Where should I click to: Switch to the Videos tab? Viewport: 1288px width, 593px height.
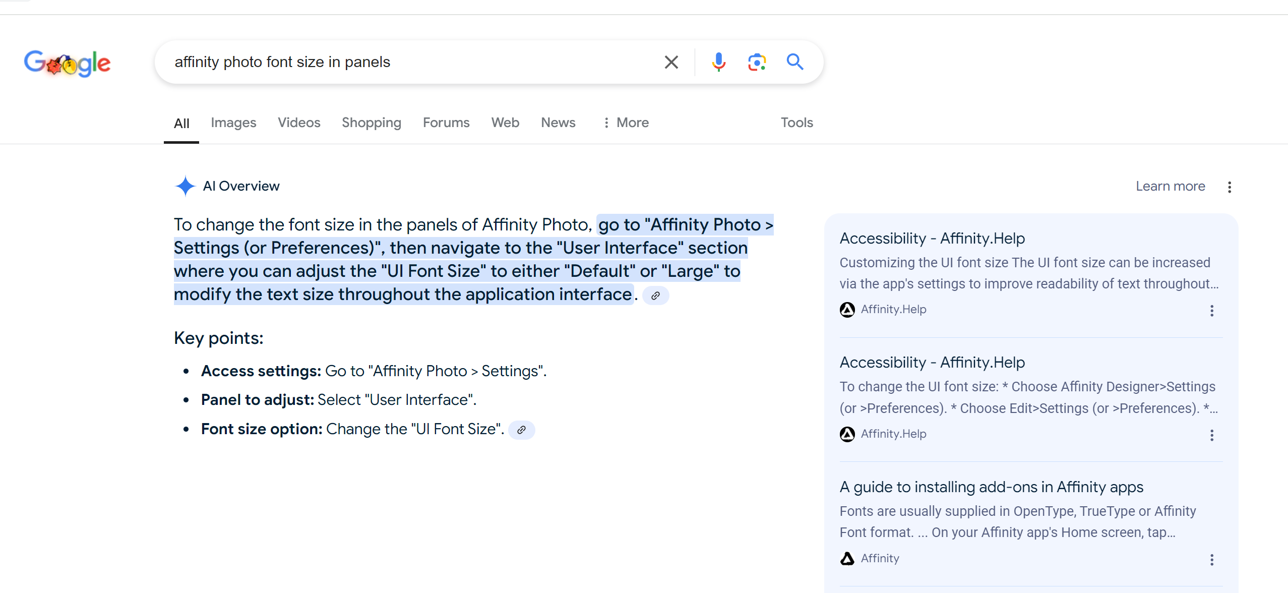click(x=299, y=123)
